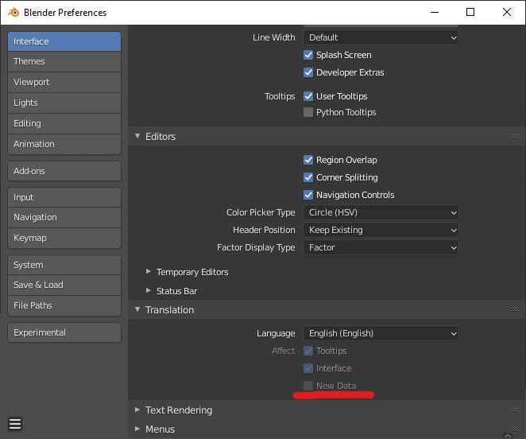Grab the Editors panel drag handle
Viewport: 526px width, 439px height.
pos(514,137)
